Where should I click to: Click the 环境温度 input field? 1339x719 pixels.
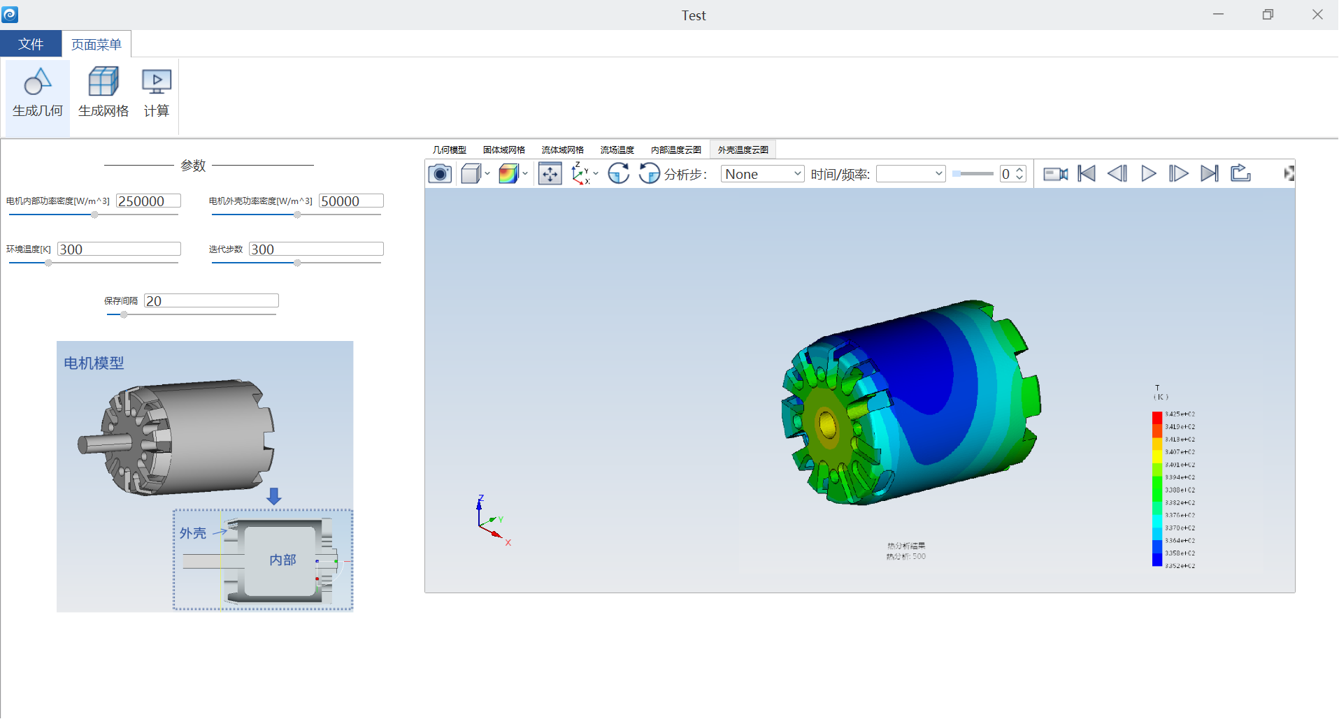119,249
